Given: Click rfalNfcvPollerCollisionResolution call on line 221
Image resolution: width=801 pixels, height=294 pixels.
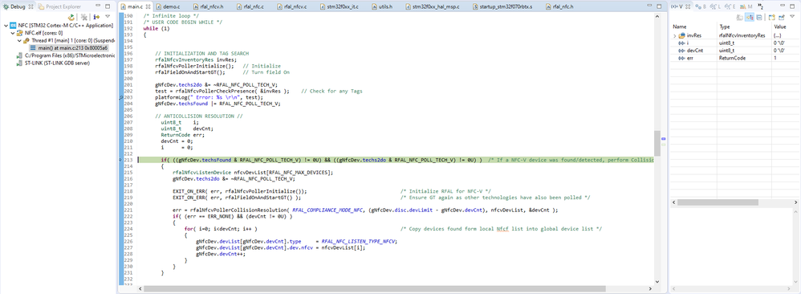Looking at the screenshot, I should pyautogui.click(x=240, y=210).
